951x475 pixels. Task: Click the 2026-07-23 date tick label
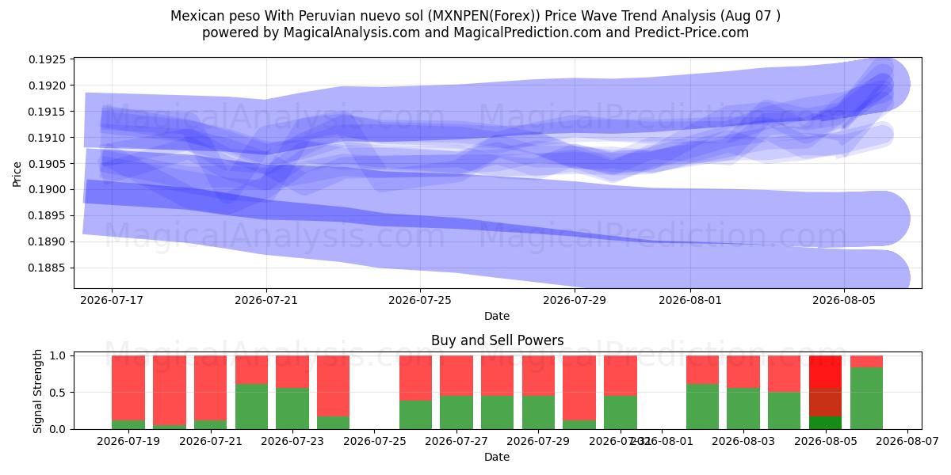pyautogui.click(x=292, y=442)
